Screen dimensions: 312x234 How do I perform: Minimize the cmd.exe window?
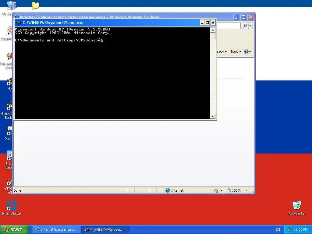pos(202,23)
